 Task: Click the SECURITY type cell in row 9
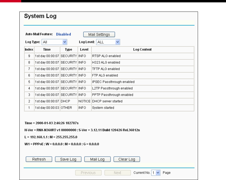coord(69,56)
